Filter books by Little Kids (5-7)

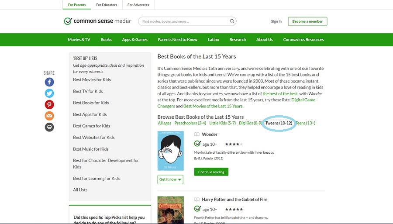click(x=223, y=123)
